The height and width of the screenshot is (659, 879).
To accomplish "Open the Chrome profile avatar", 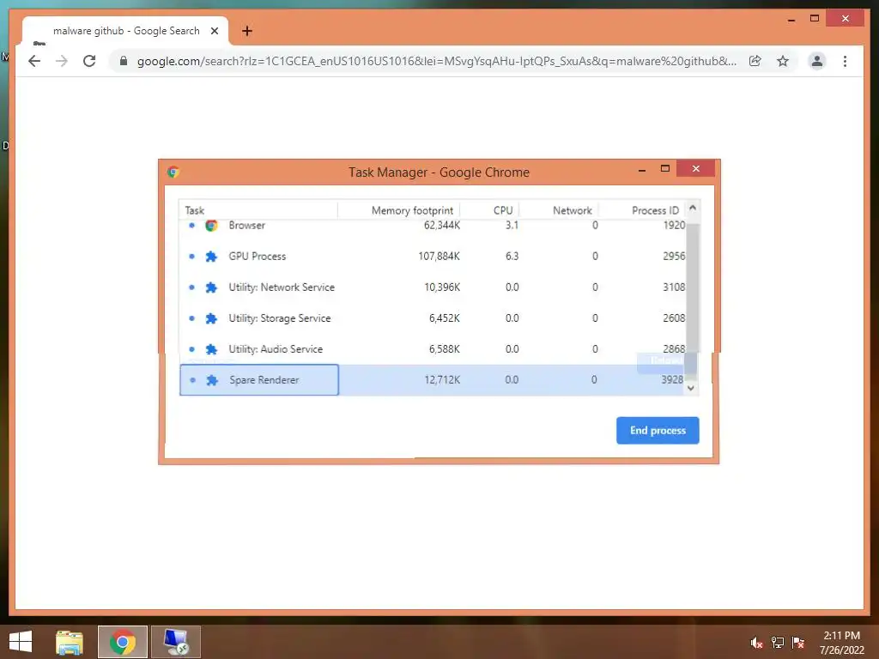I will [x=817, y=61].
